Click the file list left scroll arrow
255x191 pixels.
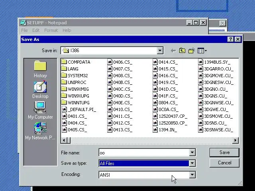click(64, 140)
